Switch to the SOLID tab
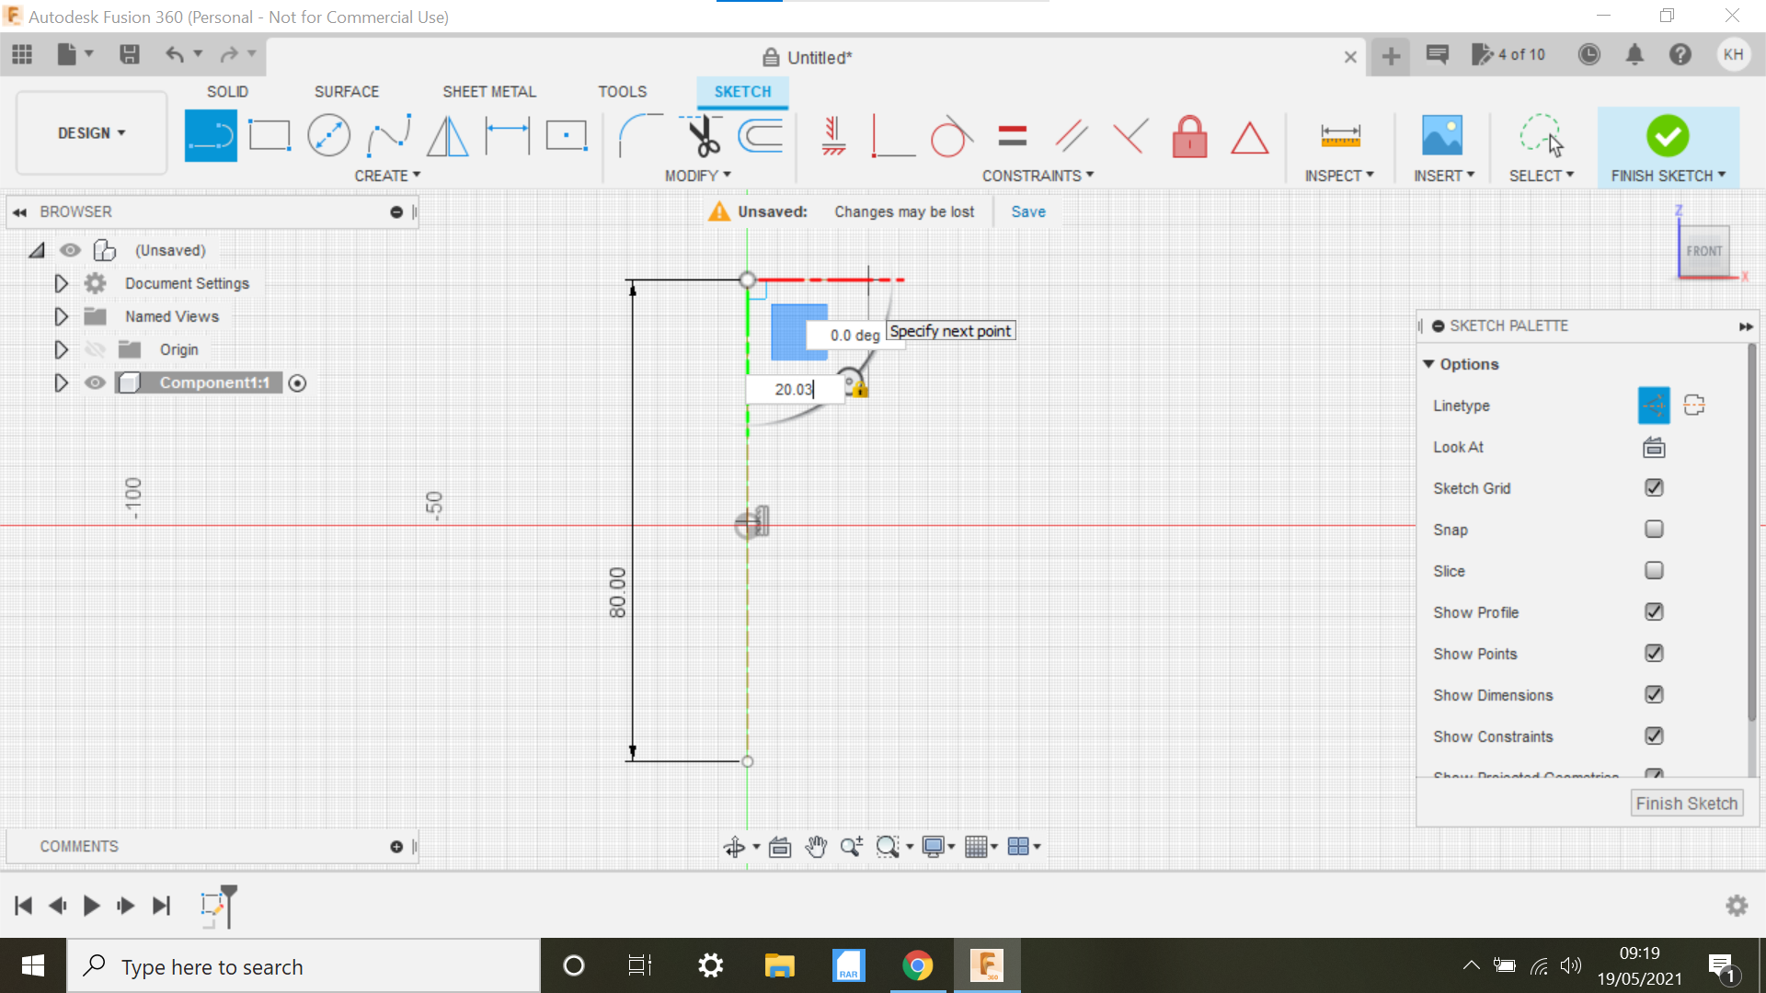The height and width of the screenshot is (993, 1766). pos(227,91)
